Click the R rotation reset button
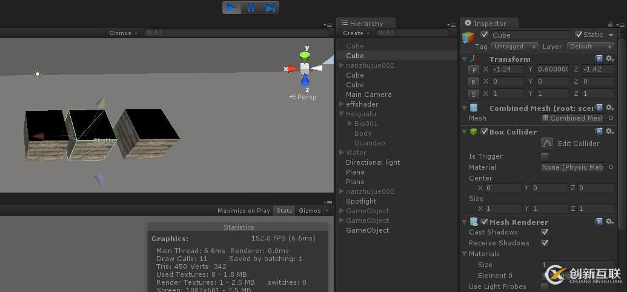 pos(474,82)
